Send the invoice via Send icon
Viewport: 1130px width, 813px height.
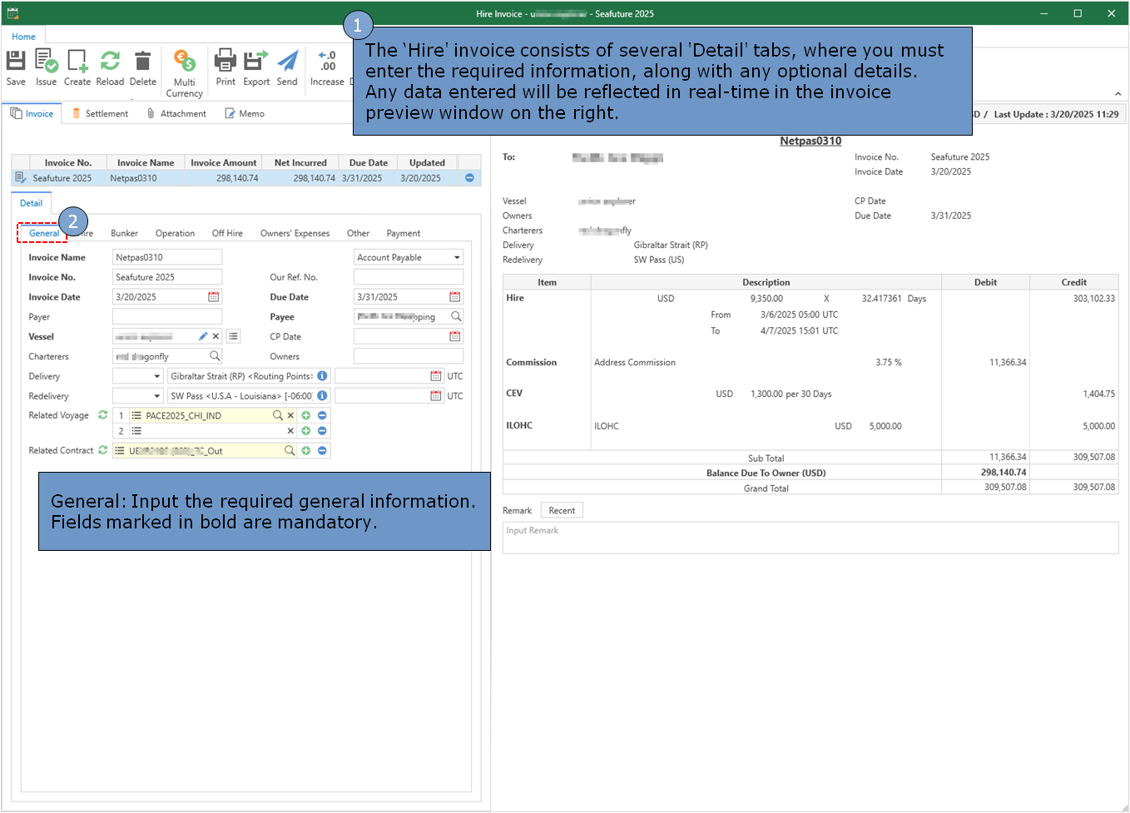click(x=287, y=62)
